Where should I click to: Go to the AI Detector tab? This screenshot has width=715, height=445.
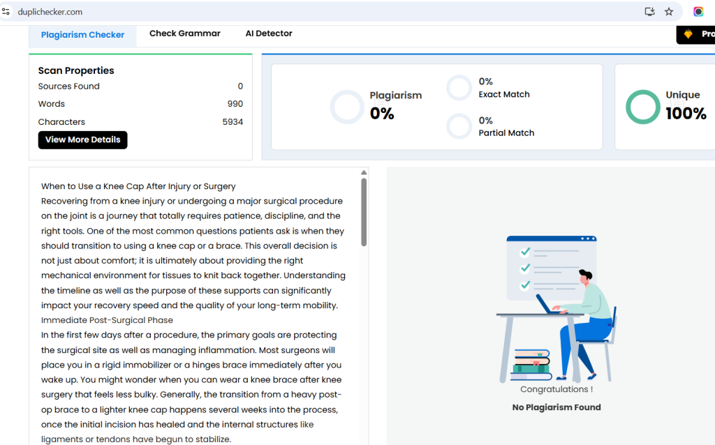tap(269, 33)
